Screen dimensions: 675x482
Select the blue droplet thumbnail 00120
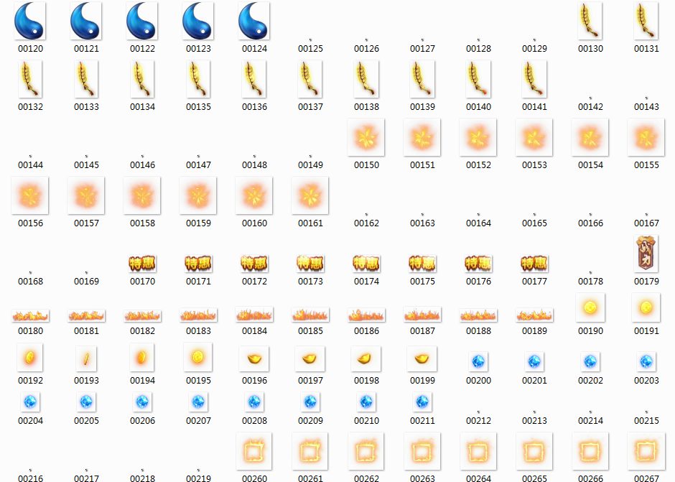click(x=30, y=21)
